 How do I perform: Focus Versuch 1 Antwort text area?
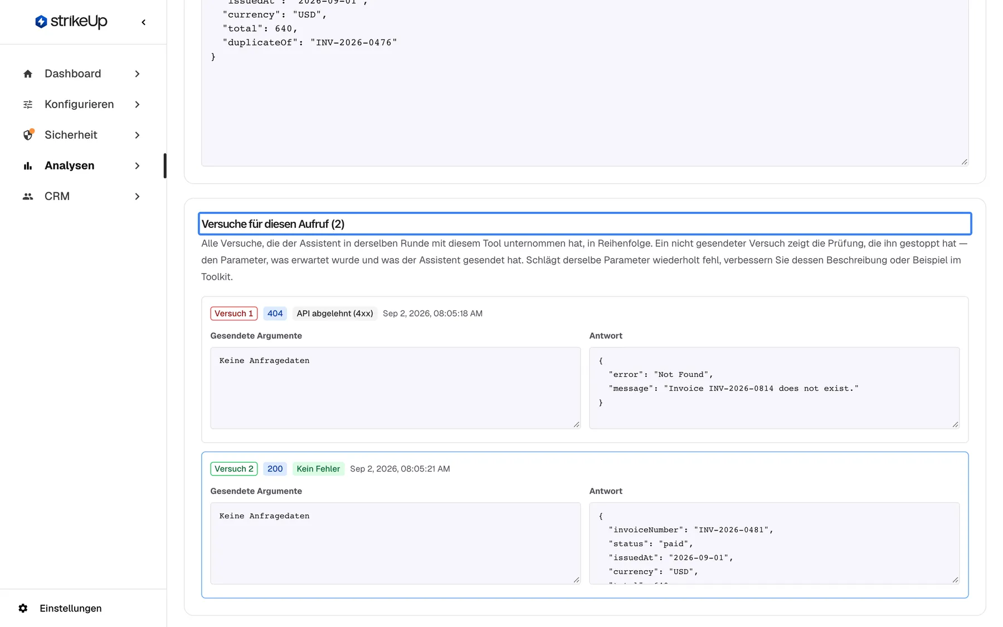(x=774, y=388)
